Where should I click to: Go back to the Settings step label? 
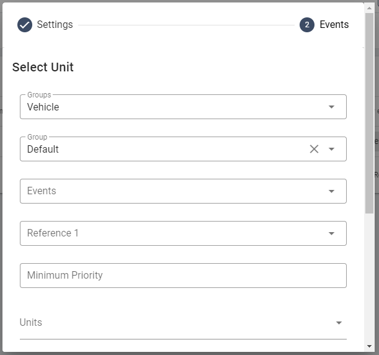pos(55,25)
